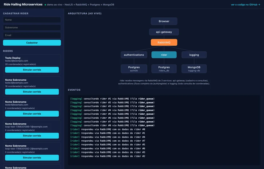264x169 pixels.
Task: Simular corrida for teste2@exemplo.com rider
Action: [x=32, y=70]
